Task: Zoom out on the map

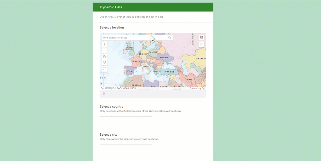Action: (x=105, y=50)
